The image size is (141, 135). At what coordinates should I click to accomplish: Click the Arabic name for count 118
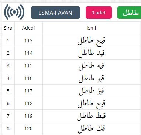pyautogui.click(x=92, y=104)
